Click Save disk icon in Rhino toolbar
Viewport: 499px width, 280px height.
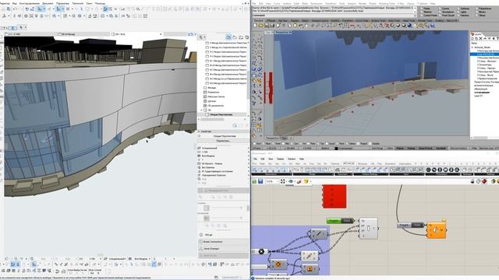(267, 26)
